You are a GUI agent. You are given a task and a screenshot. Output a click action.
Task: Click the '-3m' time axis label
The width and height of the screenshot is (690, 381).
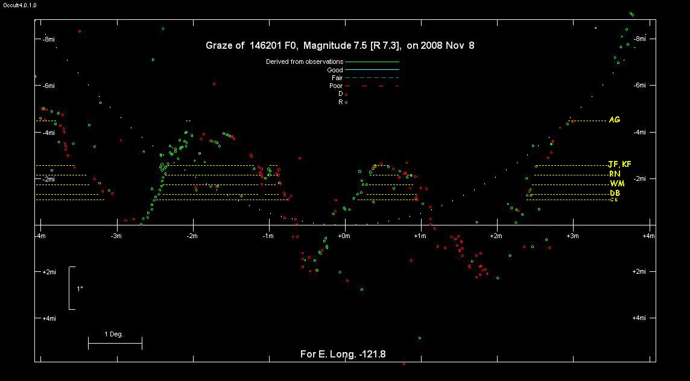(116, 236)
